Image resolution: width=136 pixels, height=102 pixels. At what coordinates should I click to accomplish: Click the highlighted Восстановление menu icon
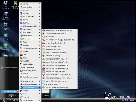(21, 88)
